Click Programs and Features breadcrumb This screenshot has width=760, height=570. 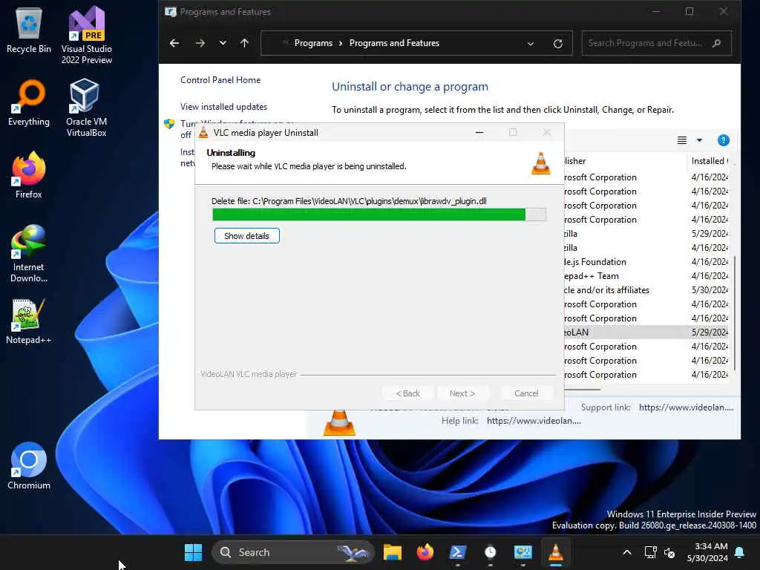click(x=394, y=43)
